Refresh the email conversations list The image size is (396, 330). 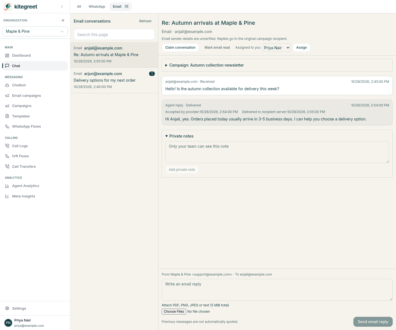point(145,21)
